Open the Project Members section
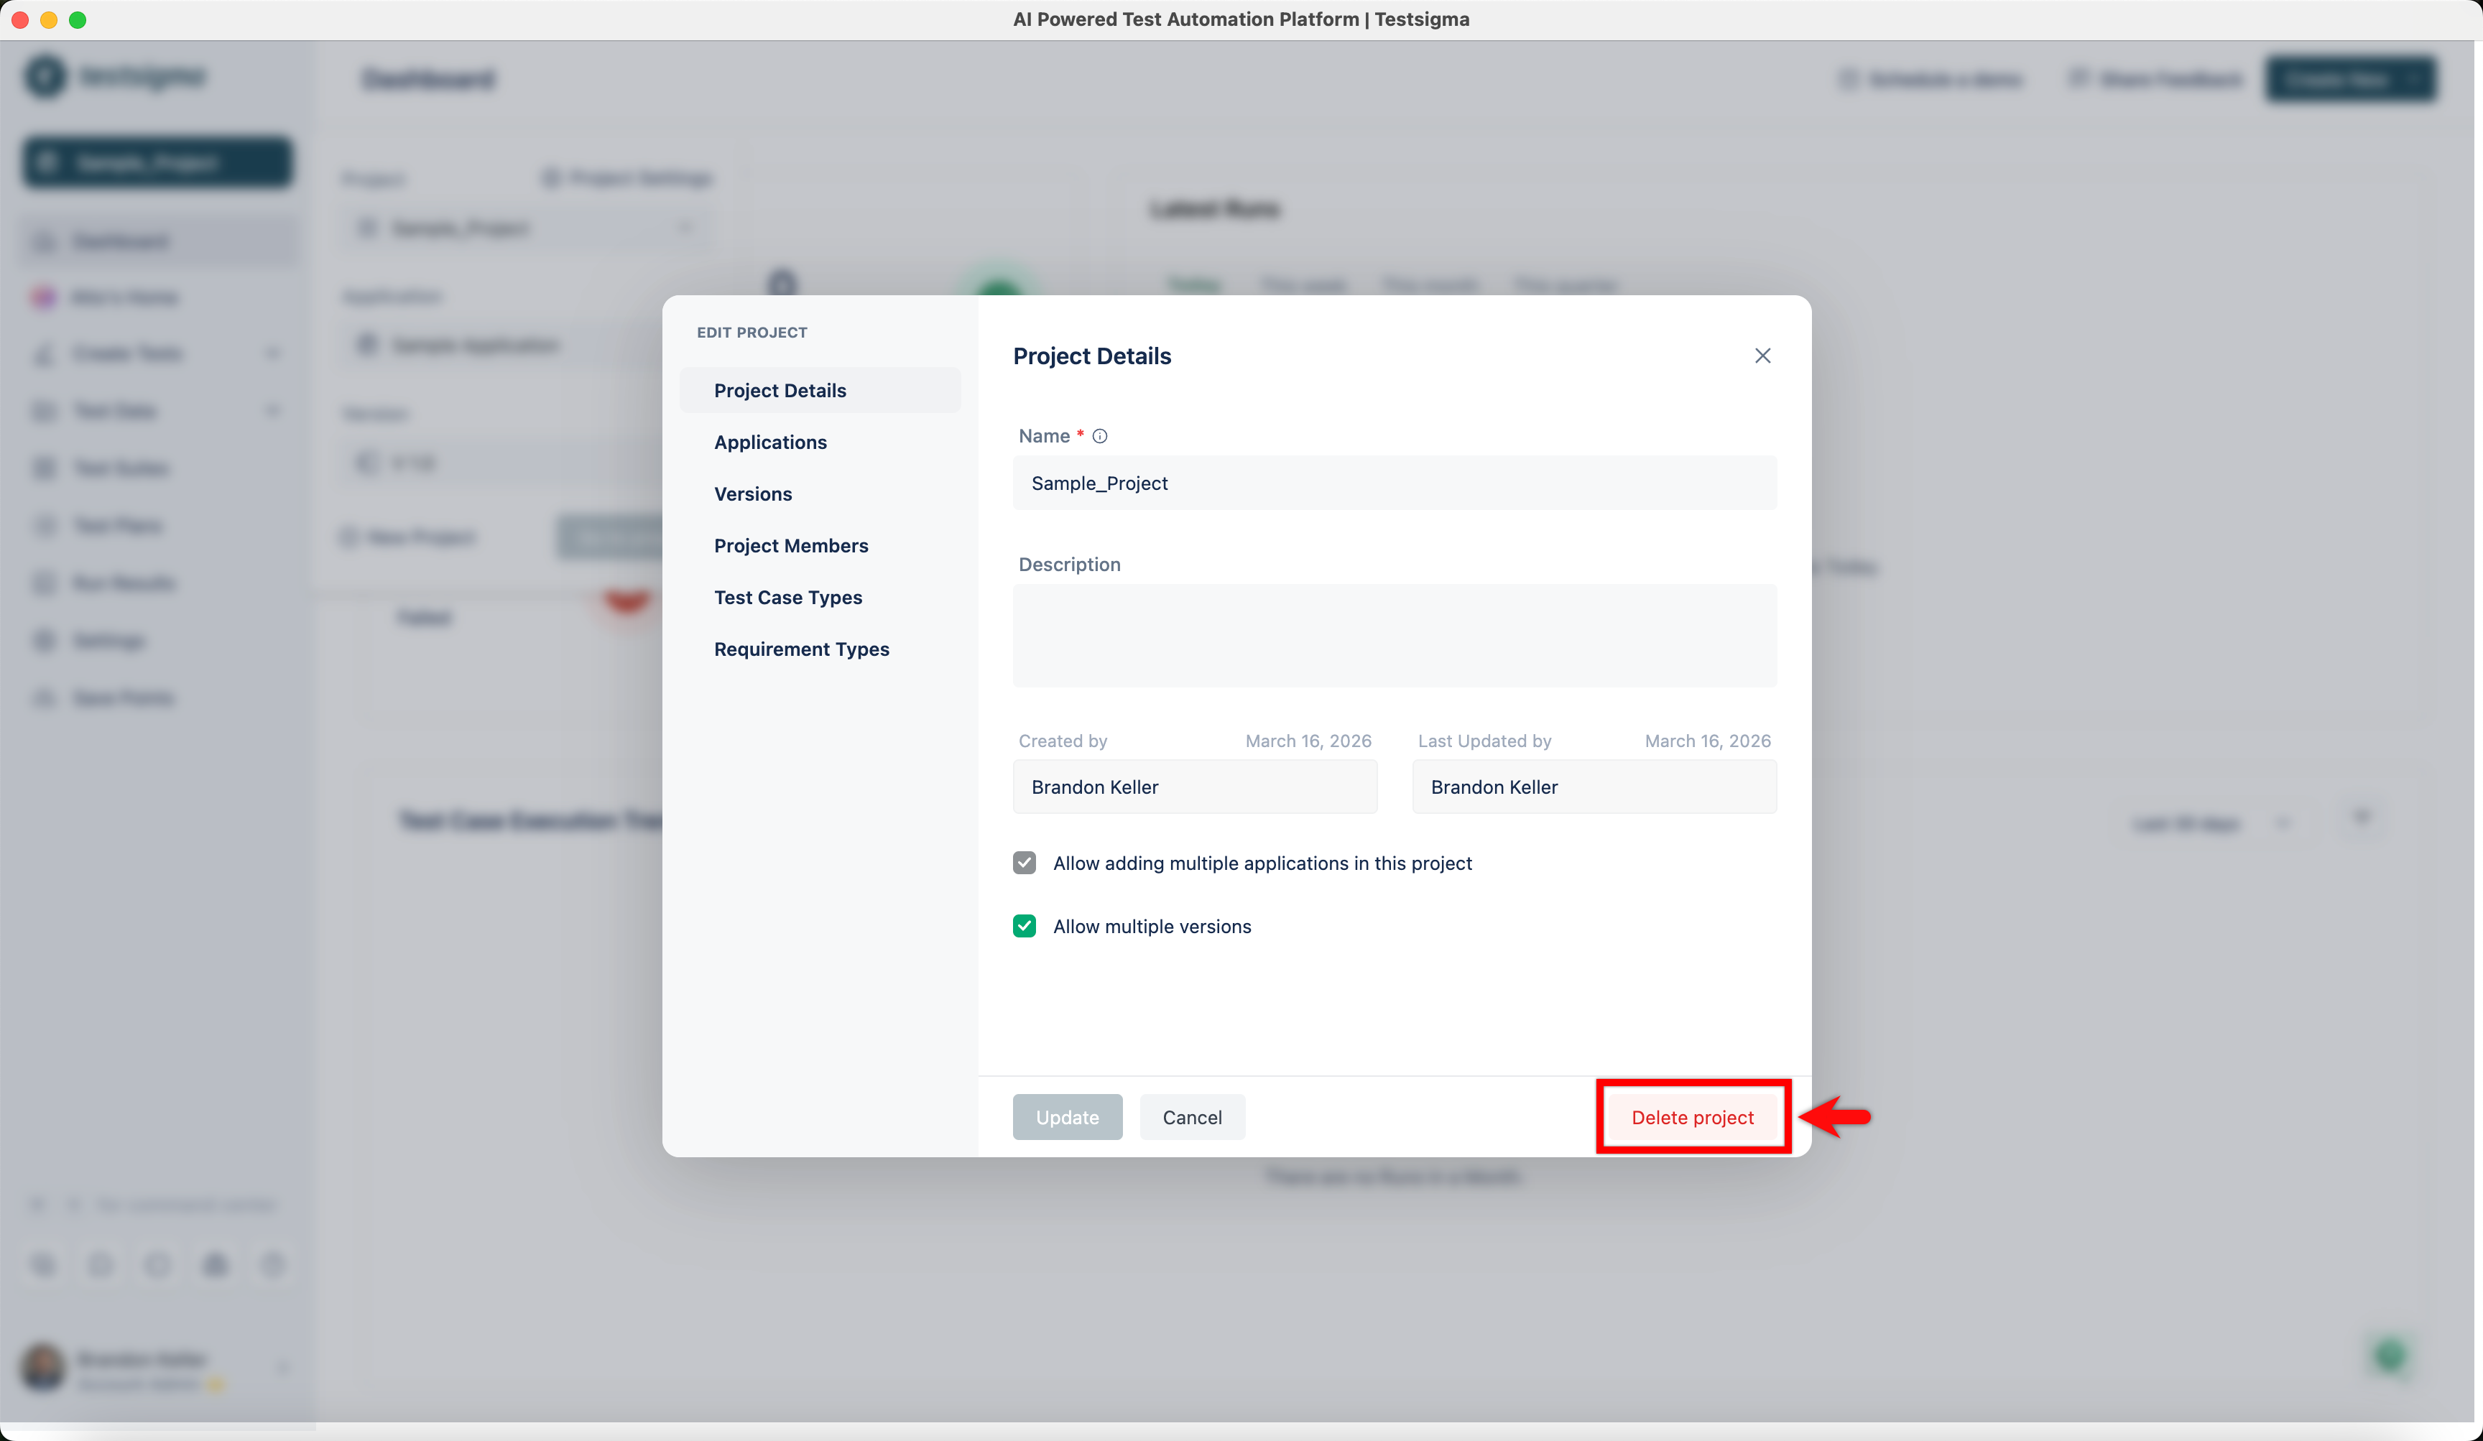Image resolution: width=2483 pixels, height=1441 pixels. point(790,546)
